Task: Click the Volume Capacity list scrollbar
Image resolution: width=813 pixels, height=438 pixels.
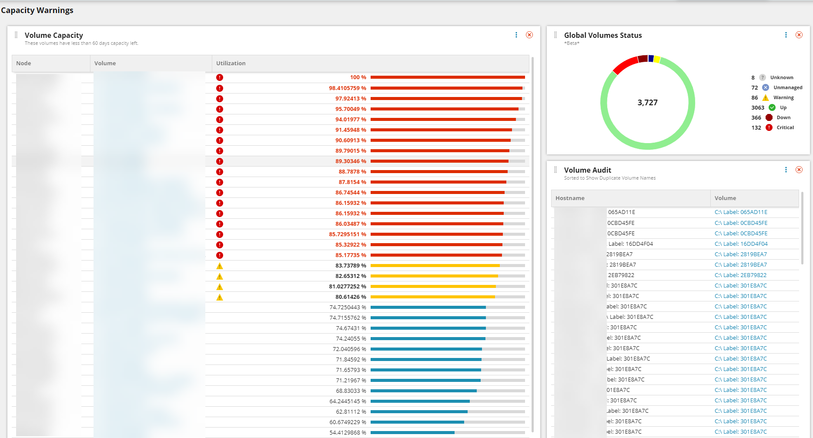Action: (x=532, y=244)
